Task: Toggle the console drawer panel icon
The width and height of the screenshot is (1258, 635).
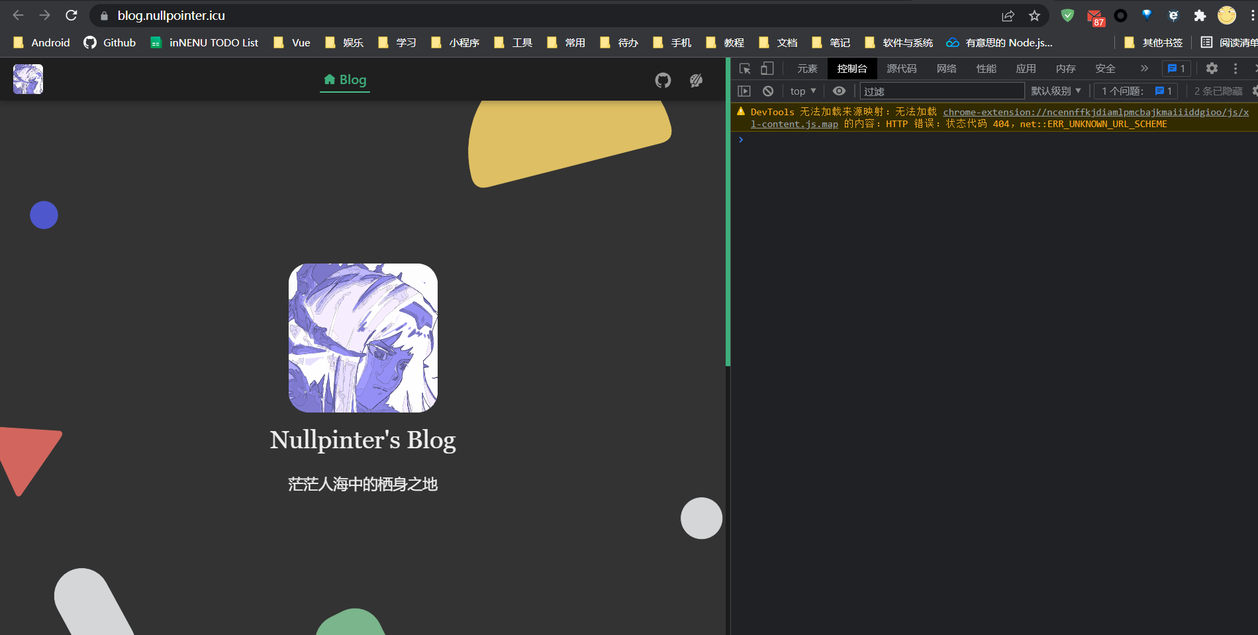Action: (x=744, y=91)
